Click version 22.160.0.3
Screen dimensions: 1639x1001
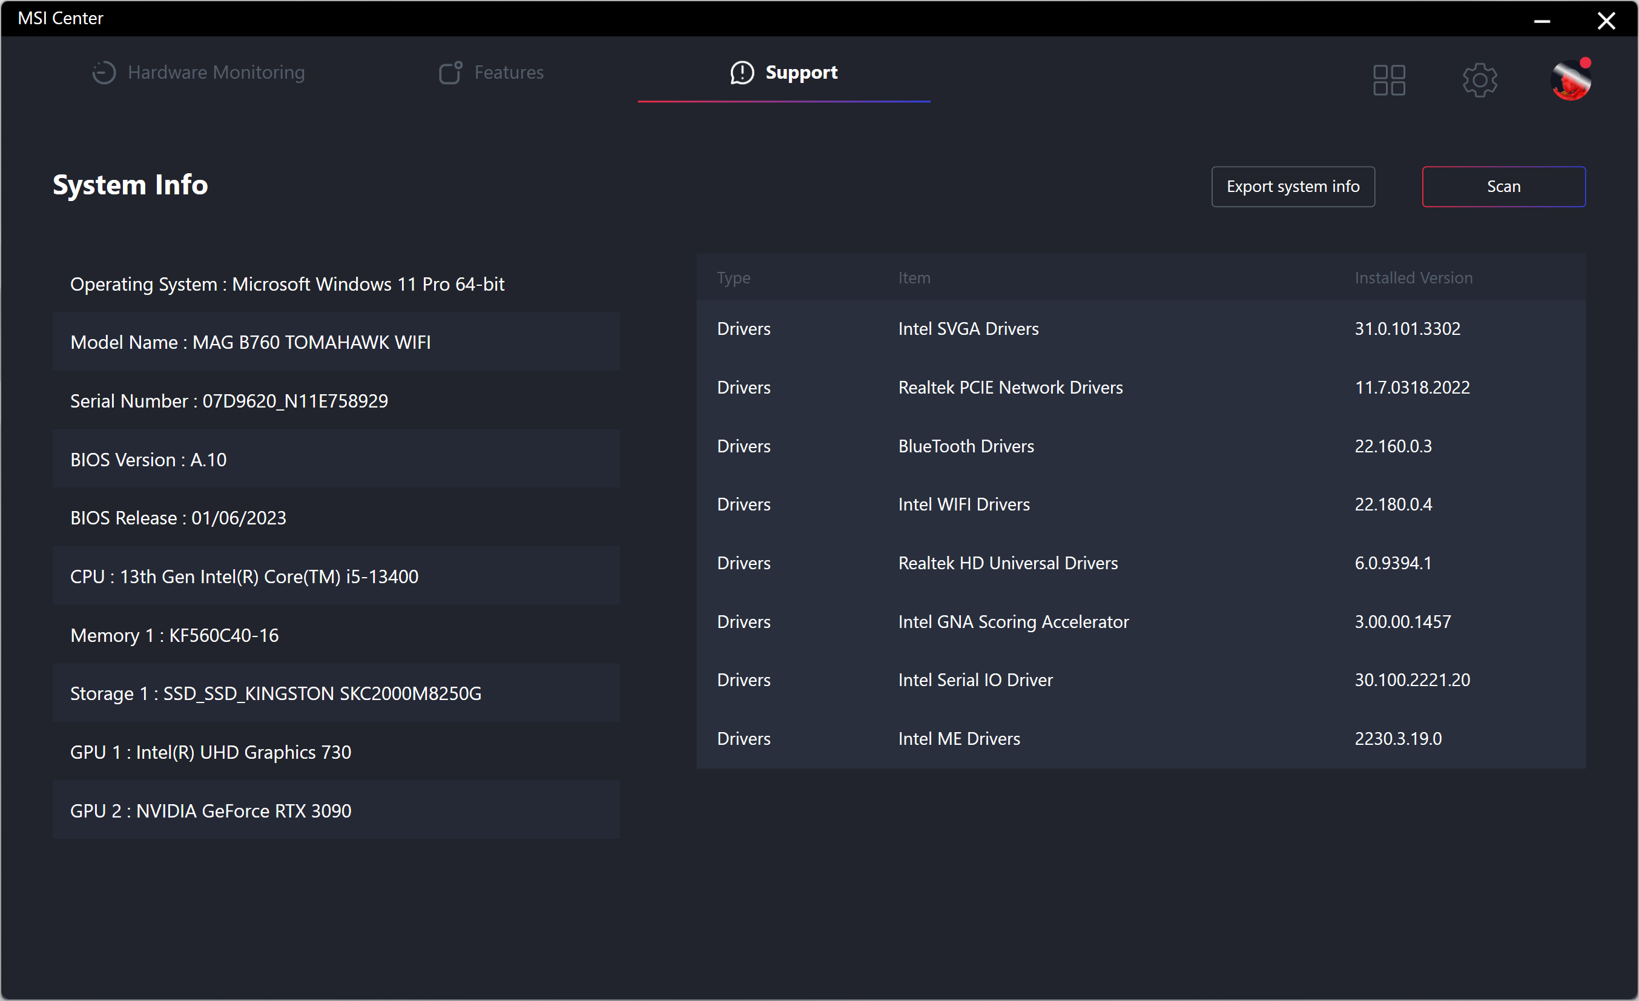[1393, 446]
